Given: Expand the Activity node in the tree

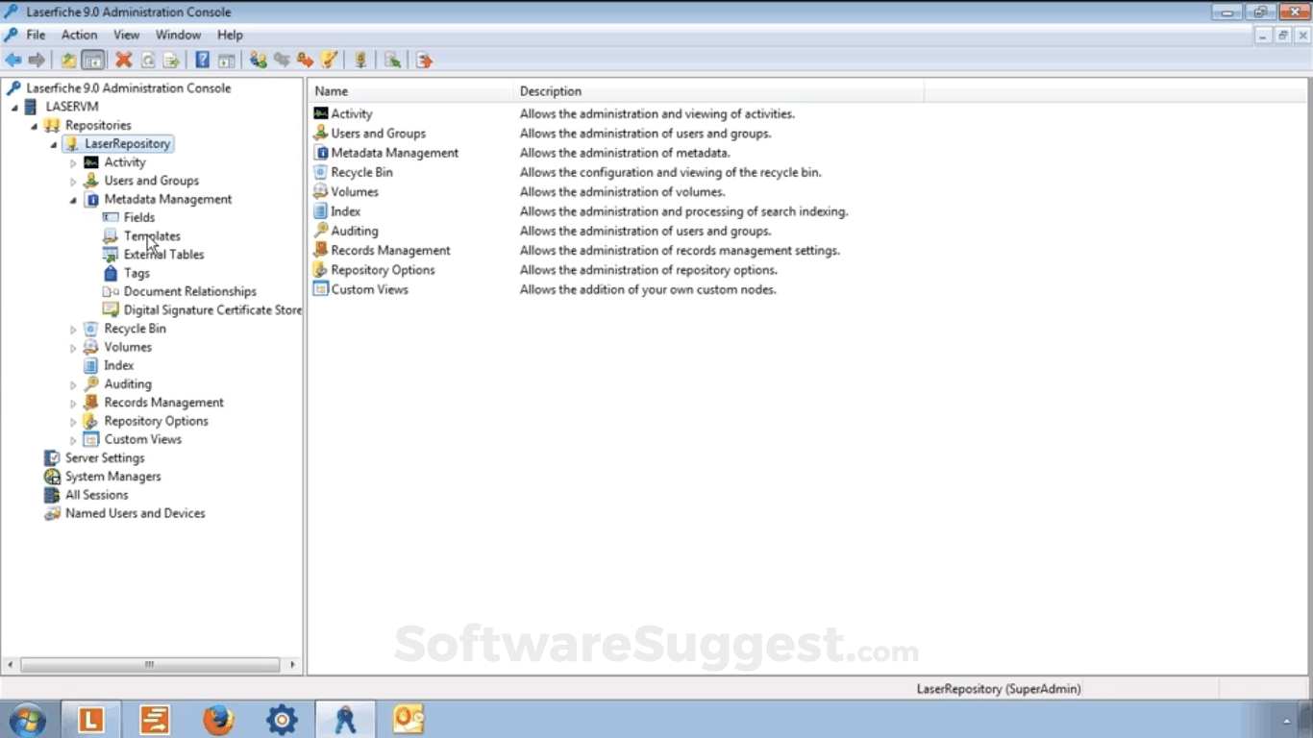Looking at the screenshot, I should coord(73,162).
